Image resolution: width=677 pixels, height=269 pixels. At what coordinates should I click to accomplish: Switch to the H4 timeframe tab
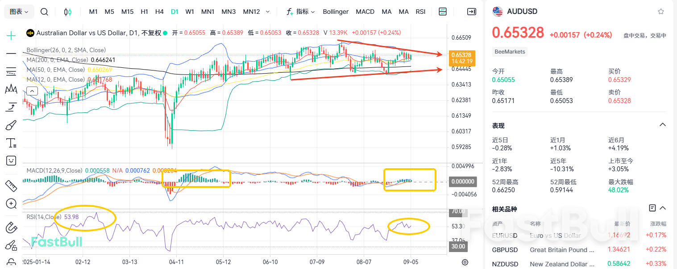[159, 12]
